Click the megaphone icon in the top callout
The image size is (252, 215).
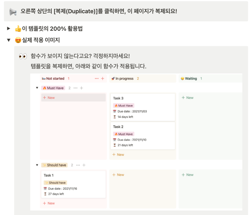tap(13, 12)
